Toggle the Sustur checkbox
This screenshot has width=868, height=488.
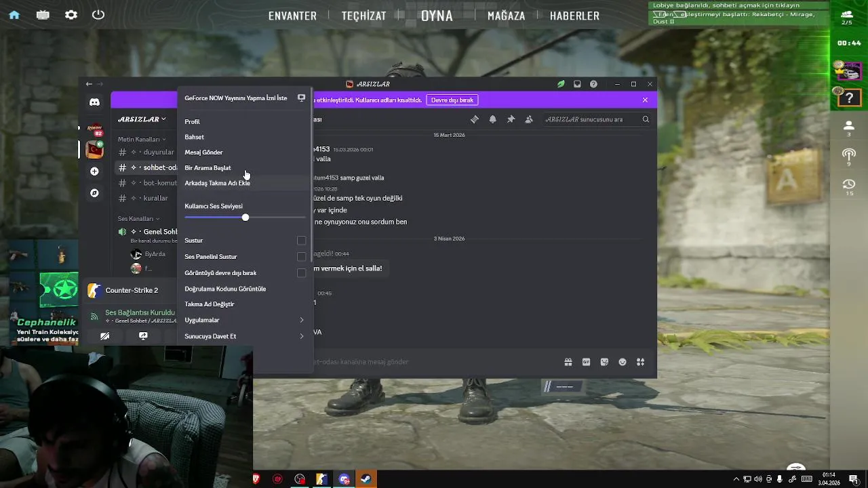(x=301, y=241)
